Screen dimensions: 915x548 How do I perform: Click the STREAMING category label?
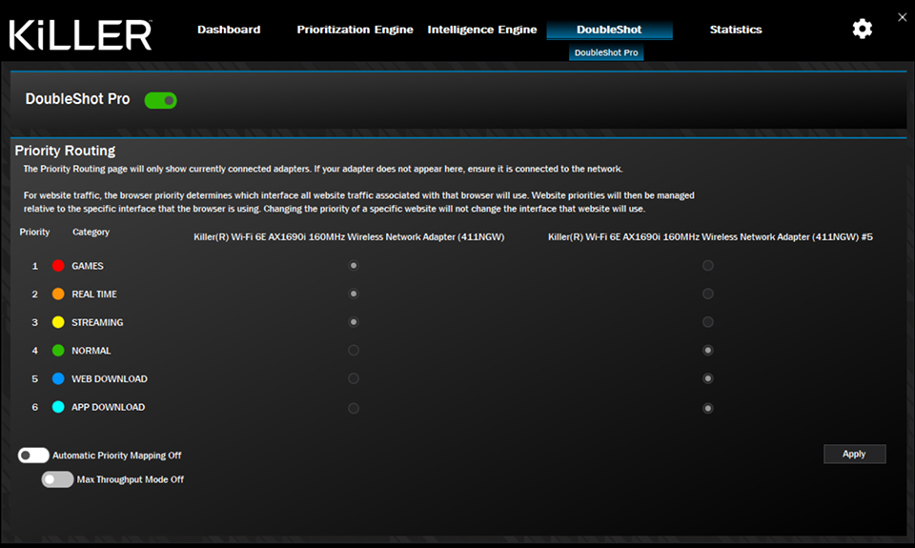coord(97,322)
